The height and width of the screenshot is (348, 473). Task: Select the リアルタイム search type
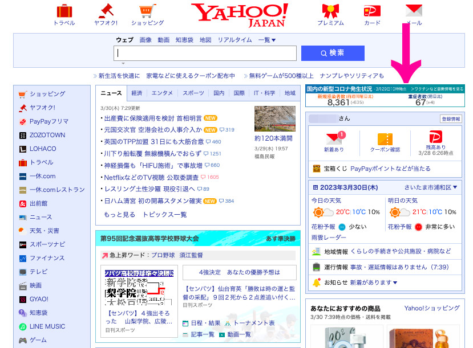[x=235, y=40]
